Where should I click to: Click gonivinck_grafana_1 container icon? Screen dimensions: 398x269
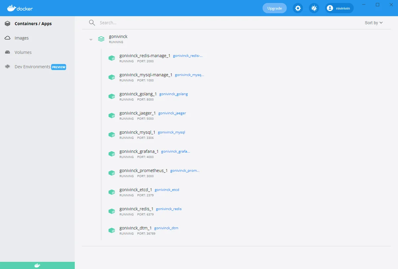[x=112, y=154]
